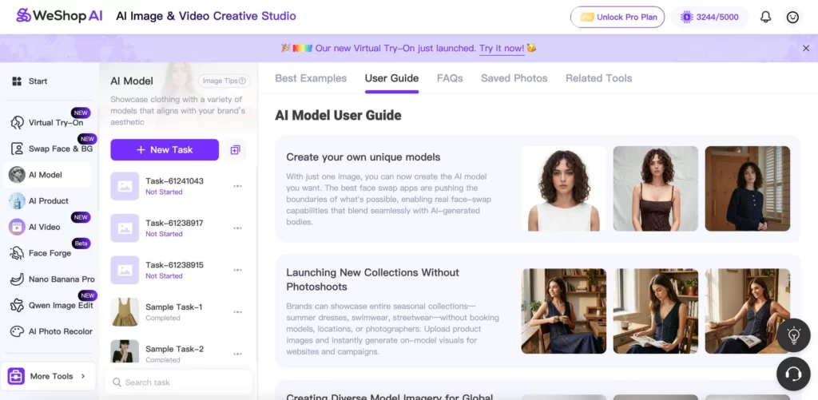View woman reading magazine by window image
The image size is (818, 400).
(x=656, y=311)
